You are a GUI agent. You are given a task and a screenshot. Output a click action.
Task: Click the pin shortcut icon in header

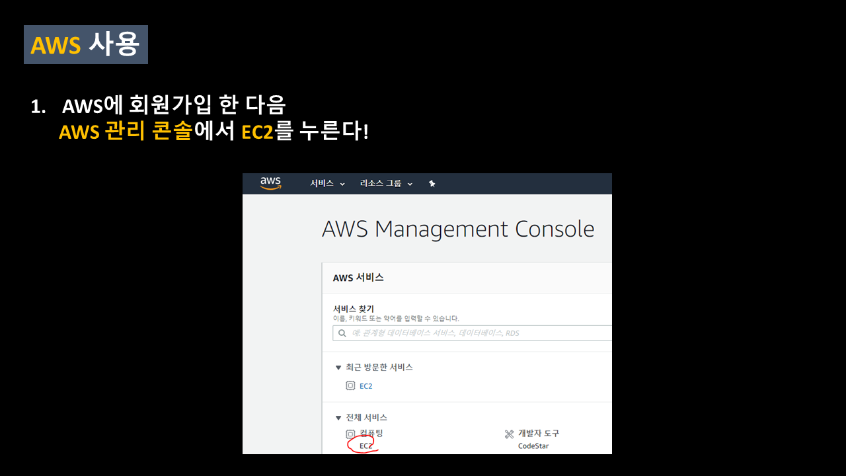pos(432,183)
